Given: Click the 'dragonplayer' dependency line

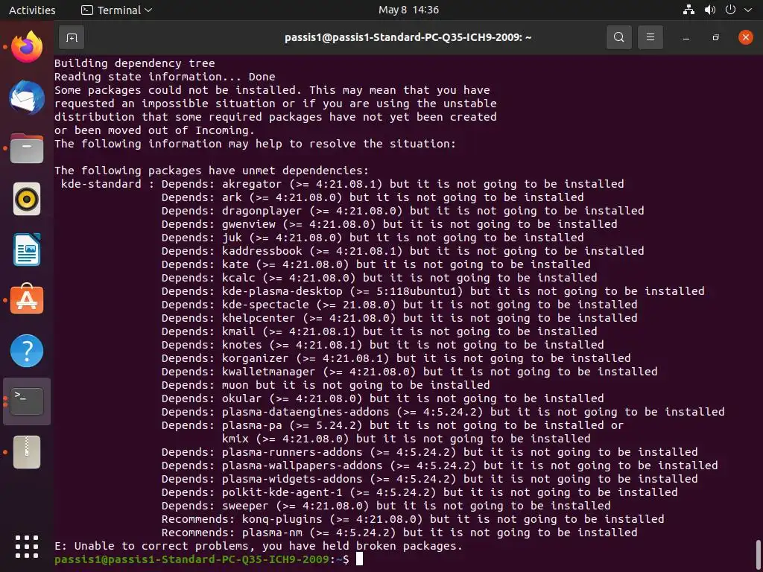Looking at the screenshot, I should coord(403,211).
